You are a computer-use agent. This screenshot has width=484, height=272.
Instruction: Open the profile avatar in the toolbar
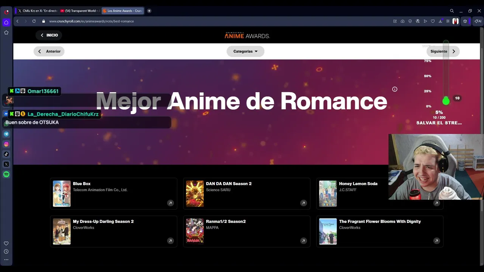point(456,21)
